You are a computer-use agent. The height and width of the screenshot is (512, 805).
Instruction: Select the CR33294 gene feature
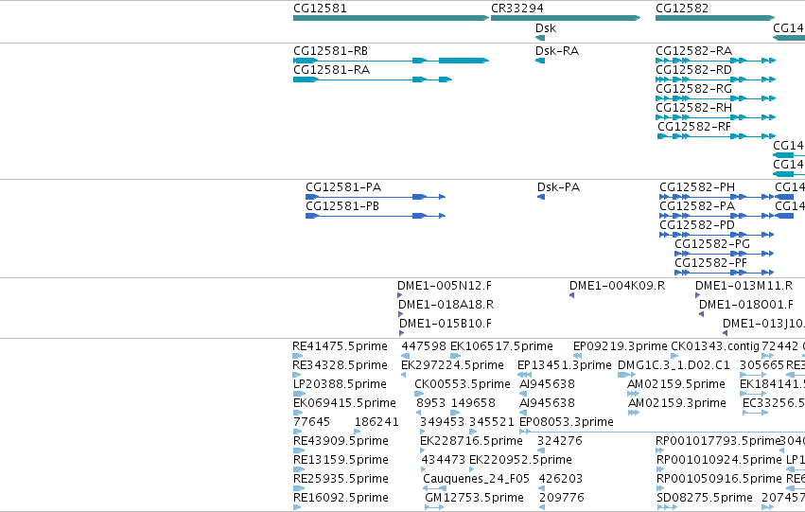click(566, 18)
